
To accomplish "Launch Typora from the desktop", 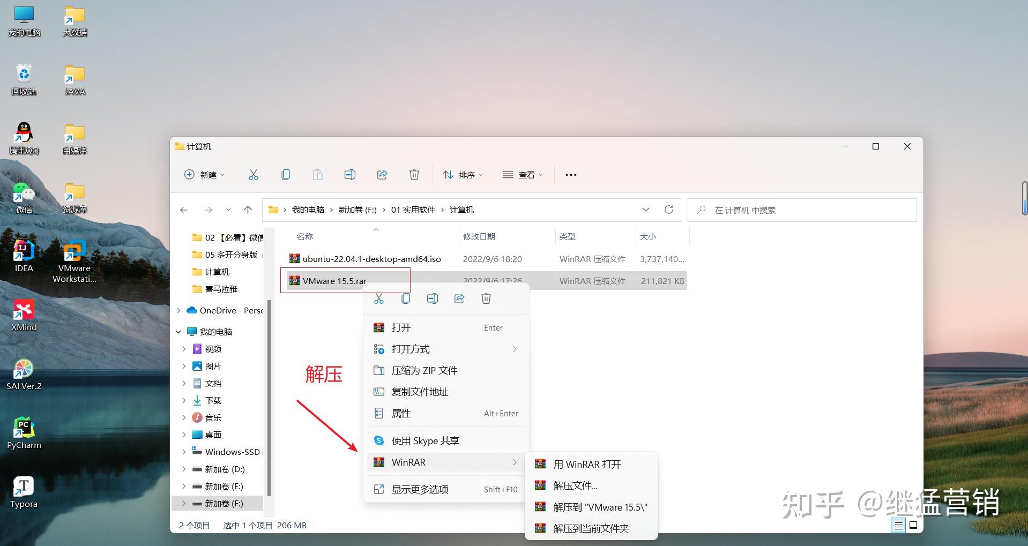I will click(24, 492).
